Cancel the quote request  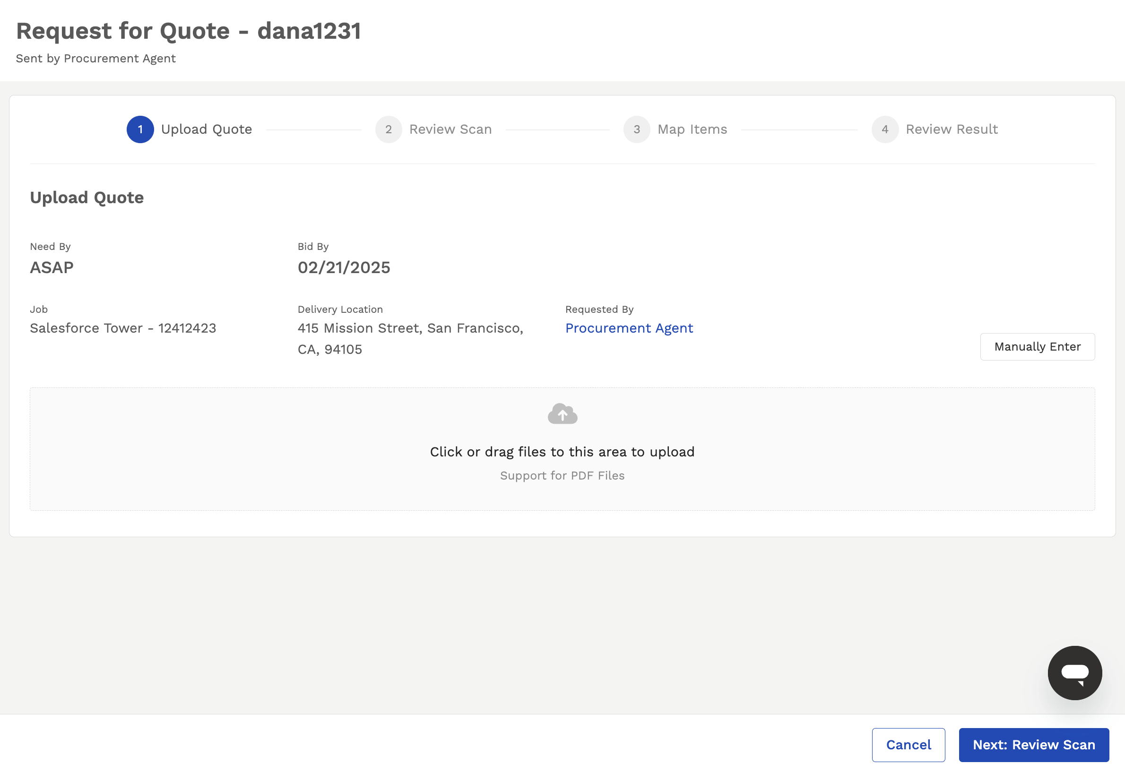908,745
